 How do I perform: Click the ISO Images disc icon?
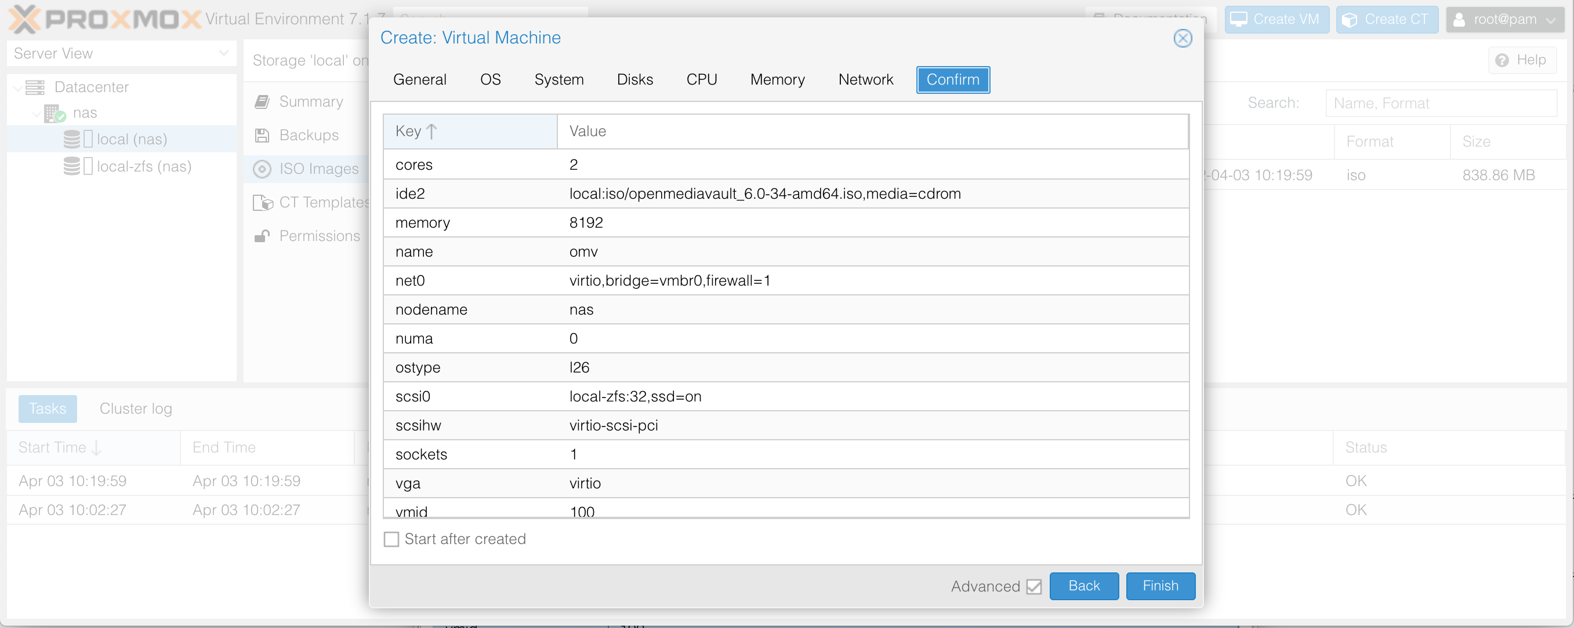pyautogui.click(x=262, y=169)
